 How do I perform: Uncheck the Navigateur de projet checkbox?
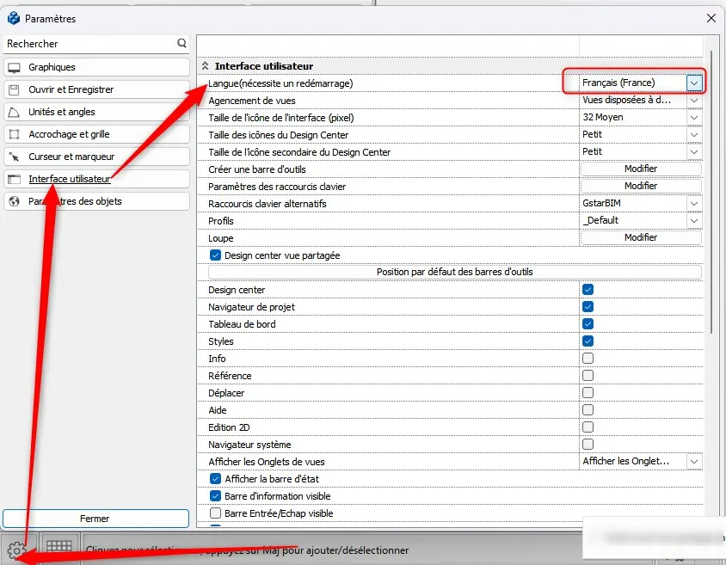click(588, 306)
